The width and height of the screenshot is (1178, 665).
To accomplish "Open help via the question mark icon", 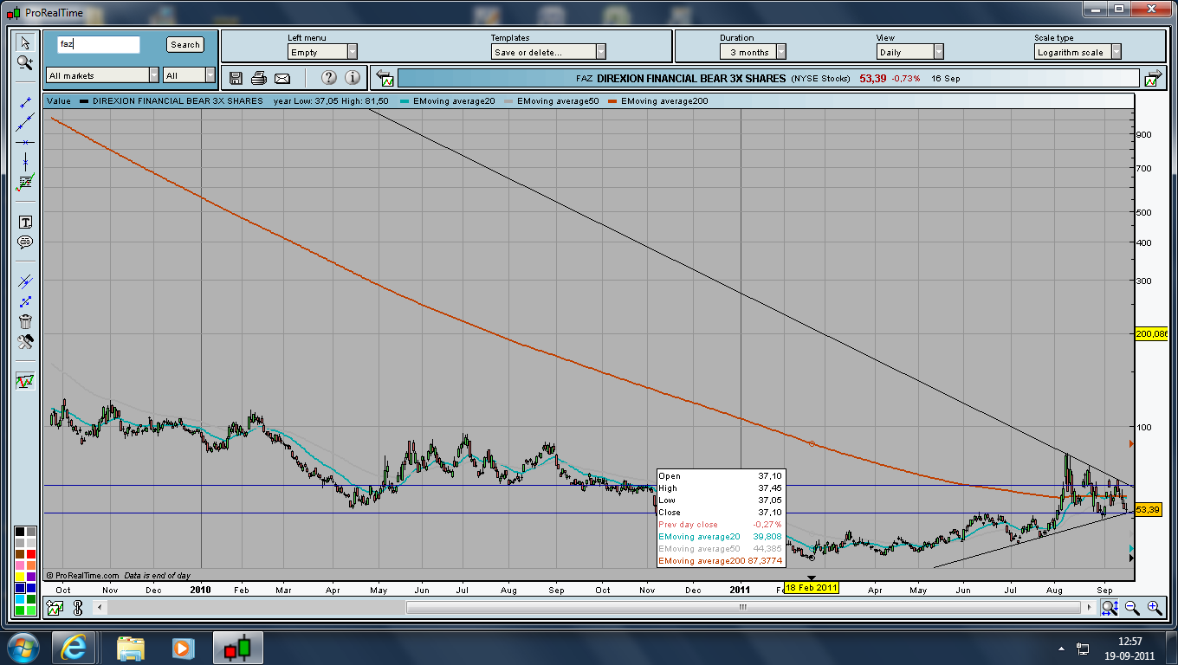I will pos(329,78).
